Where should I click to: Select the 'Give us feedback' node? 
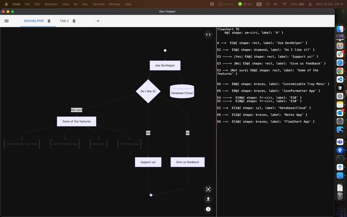(187, 162)
